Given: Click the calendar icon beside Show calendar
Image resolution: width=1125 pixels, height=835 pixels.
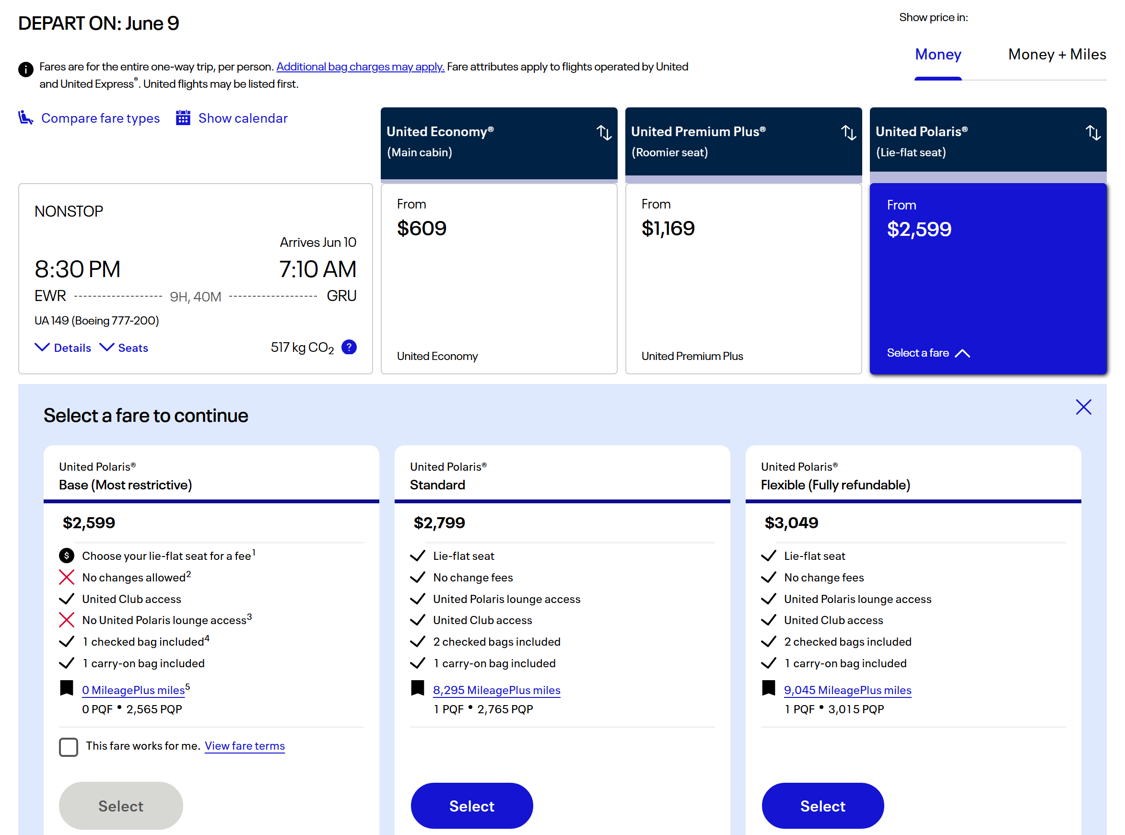Looking at the screenshot, I should pyautogui.click(x=183, y=118).
